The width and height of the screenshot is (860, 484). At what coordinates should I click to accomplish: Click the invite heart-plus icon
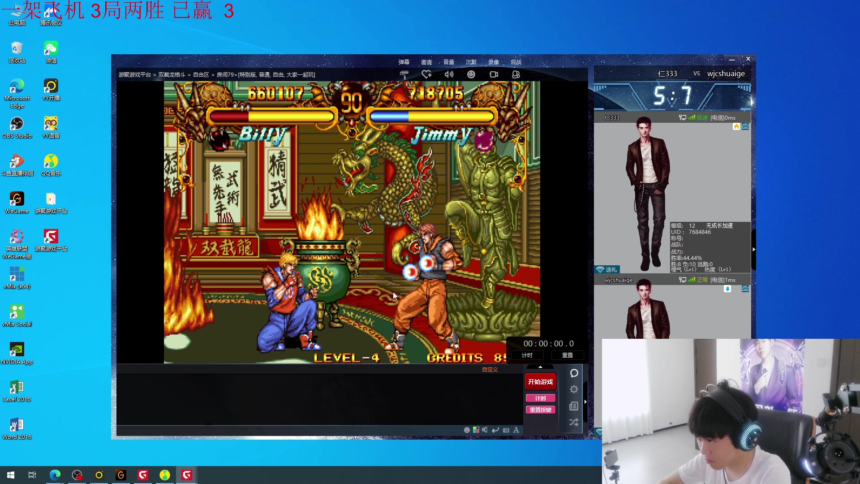tap(426, 74)
